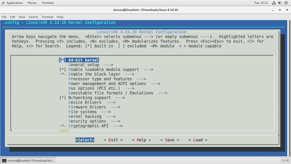Select General setup entry
Image resolution: width=291 pixels, height=164 pixels.
click(84, 65)
